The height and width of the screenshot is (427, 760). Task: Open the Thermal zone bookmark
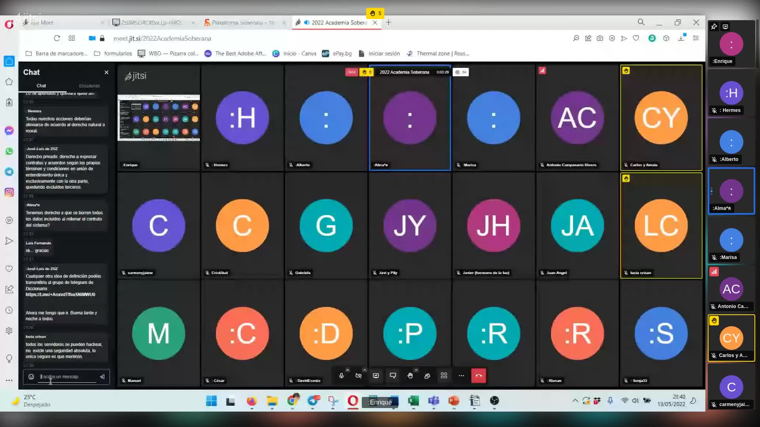click(x=437, y=53)
